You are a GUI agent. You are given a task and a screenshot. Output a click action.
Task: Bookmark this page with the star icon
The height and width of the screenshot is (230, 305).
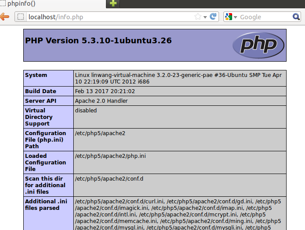tap(198, 17)
